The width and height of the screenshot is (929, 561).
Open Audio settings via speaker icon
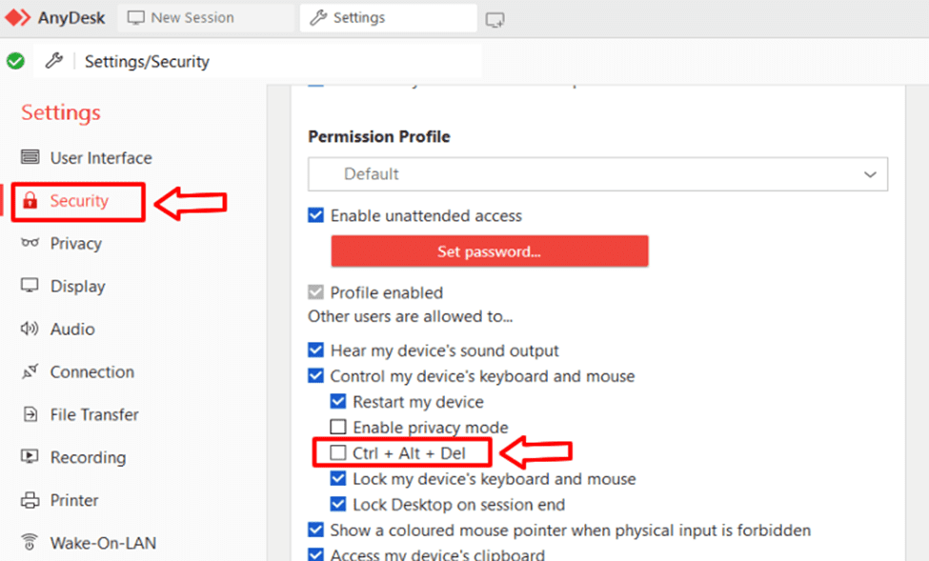tap(30, 329)
